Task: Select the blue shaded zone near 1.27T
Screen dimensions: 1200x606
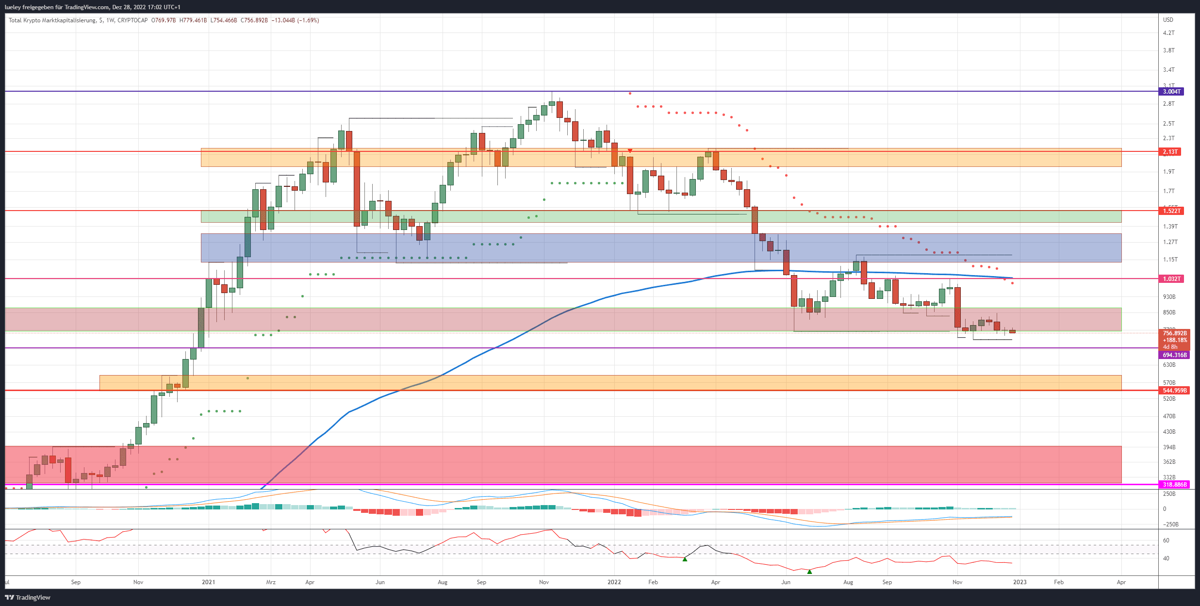Action: pos(661,248)
